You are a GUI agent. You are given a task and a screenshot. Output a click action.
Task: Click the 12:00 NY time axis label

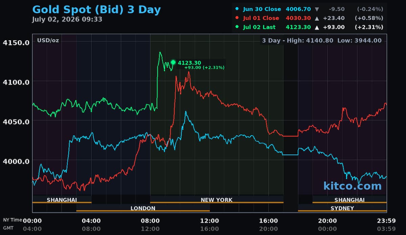click(x=209, y=221)
